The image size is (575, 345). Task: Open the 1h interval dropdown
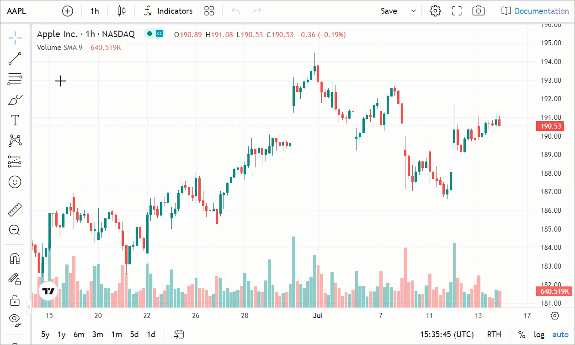pyautogui.click(x=95, y=11)
